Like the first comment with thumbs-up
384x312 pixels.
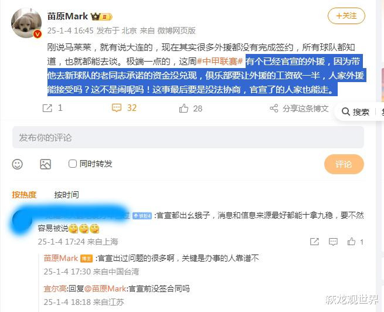351,242
